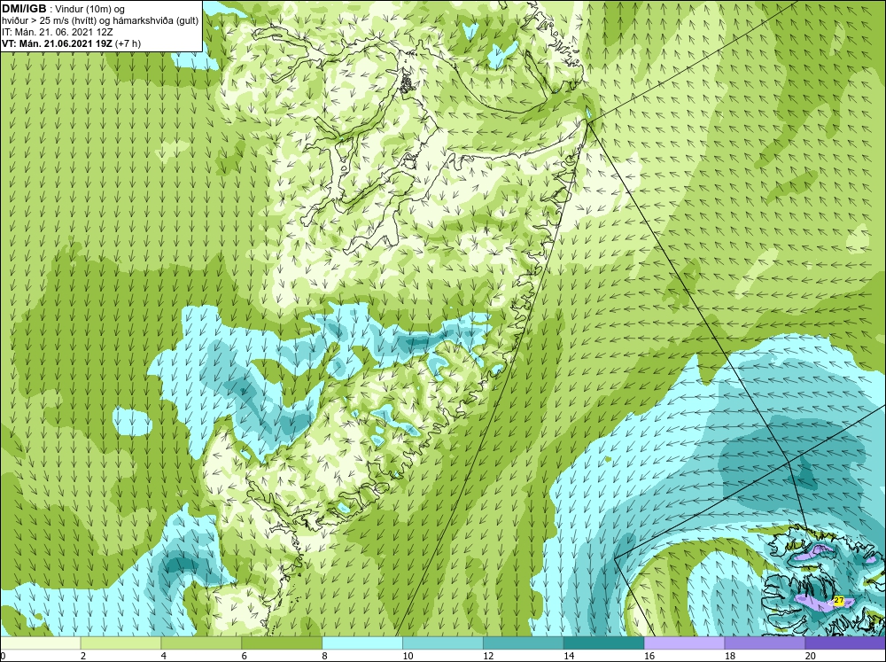Screen dimensions: 886x662
Task: Click the scale label 20
Action: pyautogui.click(x=811, y=656)
